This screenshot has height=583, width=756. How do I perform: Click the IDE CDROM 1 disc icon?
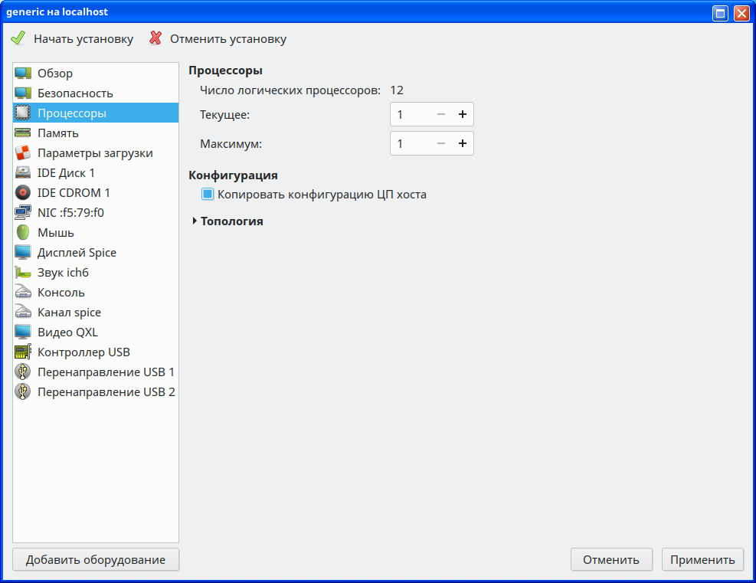(x=23, y=192)
